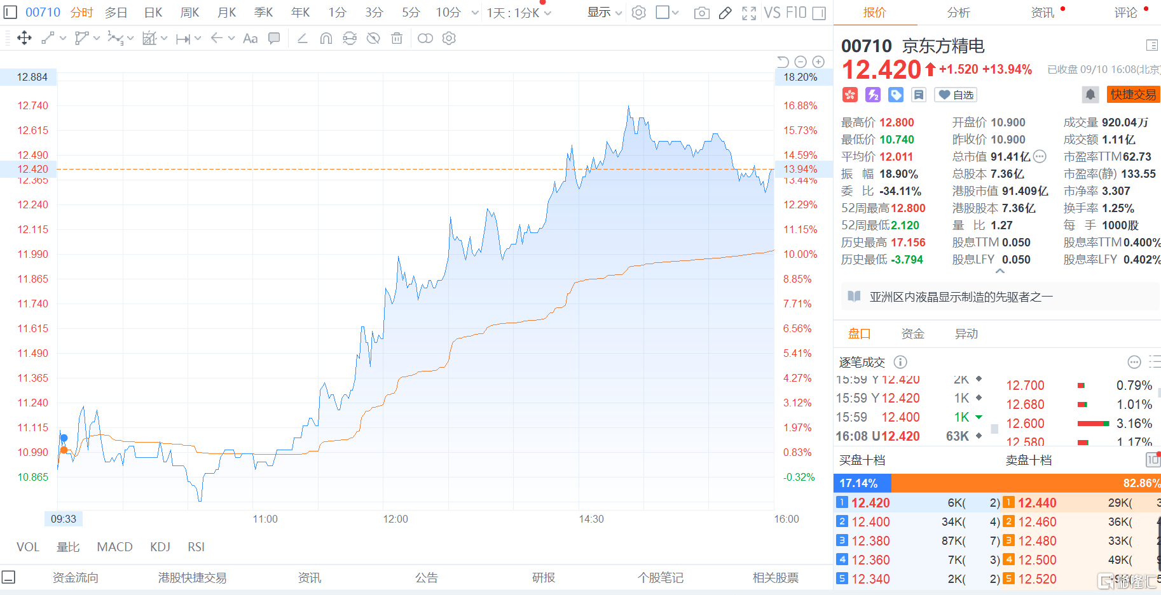Zoom in chart with plus icon
Viewport: 1161px width, 595px height.
click(x=818, y=62)
